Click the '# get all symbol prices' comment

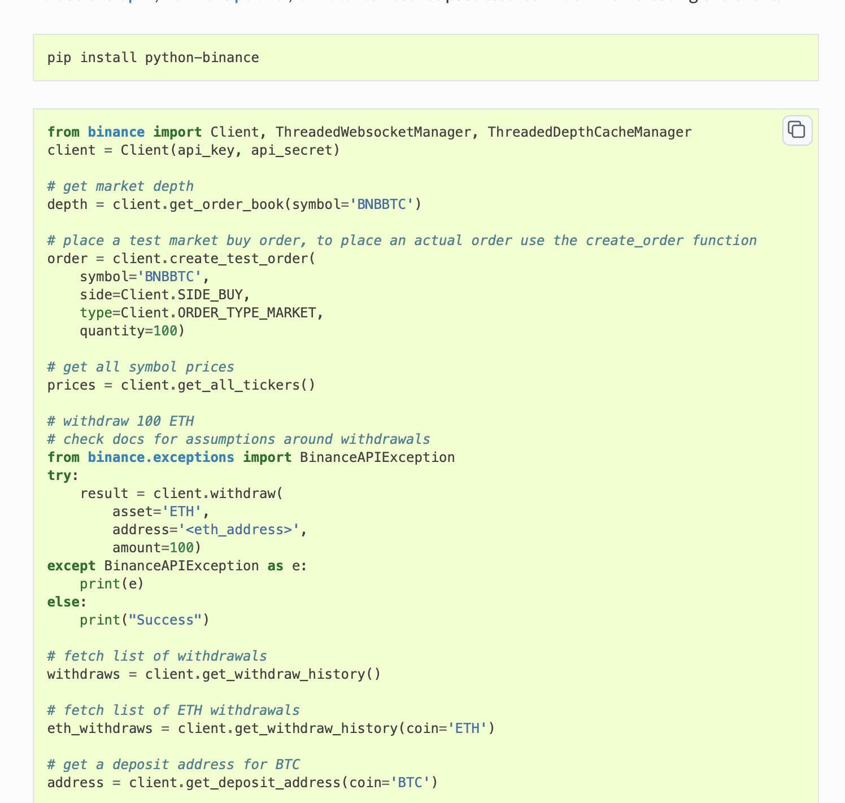(141, 367)
